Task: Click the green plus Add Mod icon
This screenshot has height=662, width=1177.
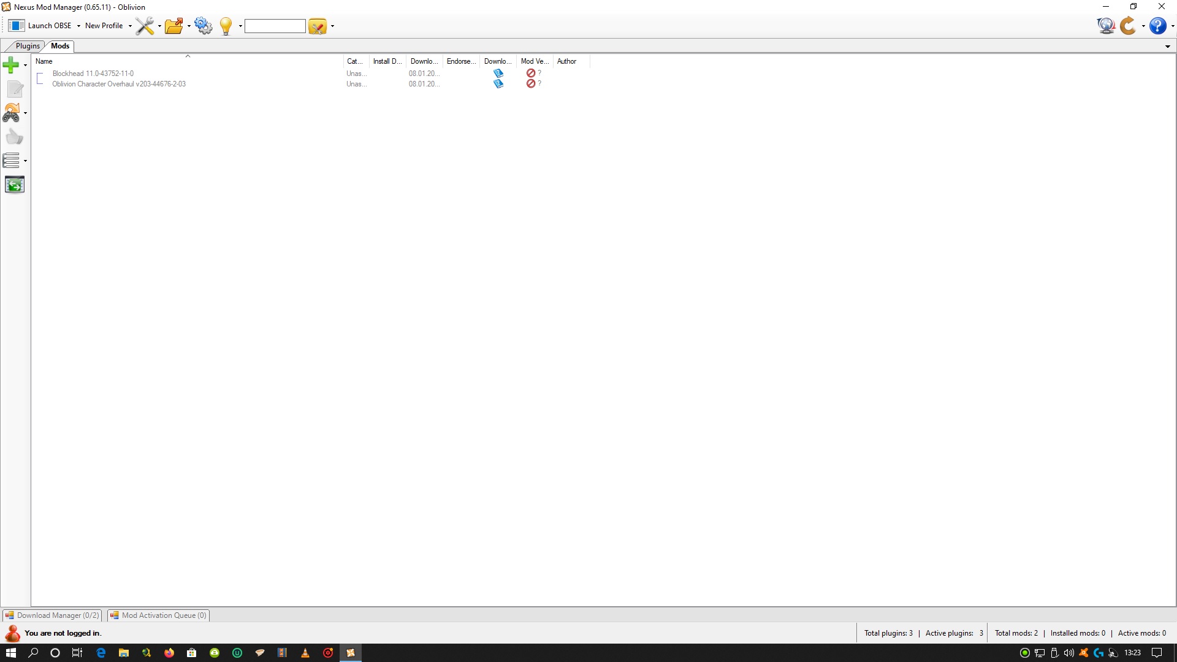Action: click(11, 64)
